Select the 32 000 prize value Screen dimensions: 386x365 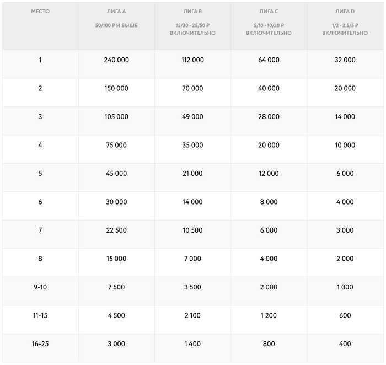[345, 60]
